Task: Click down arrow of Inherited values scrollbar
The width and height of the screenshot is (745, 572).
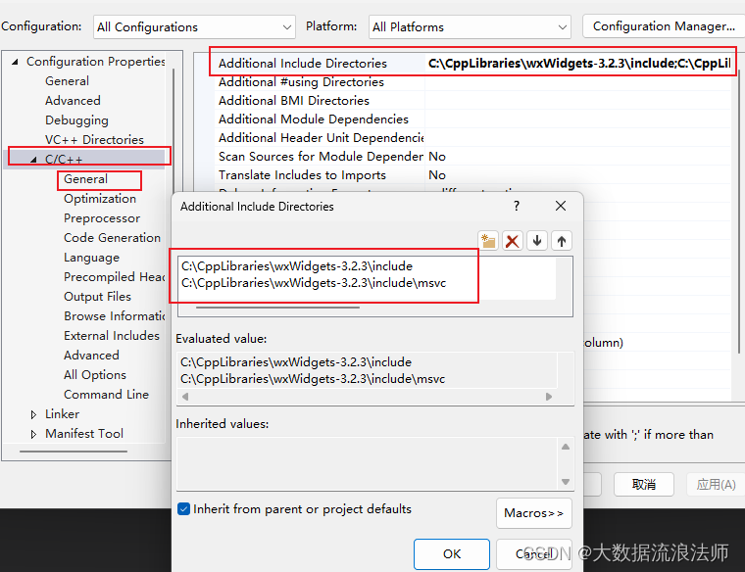Action: point(566,482)
